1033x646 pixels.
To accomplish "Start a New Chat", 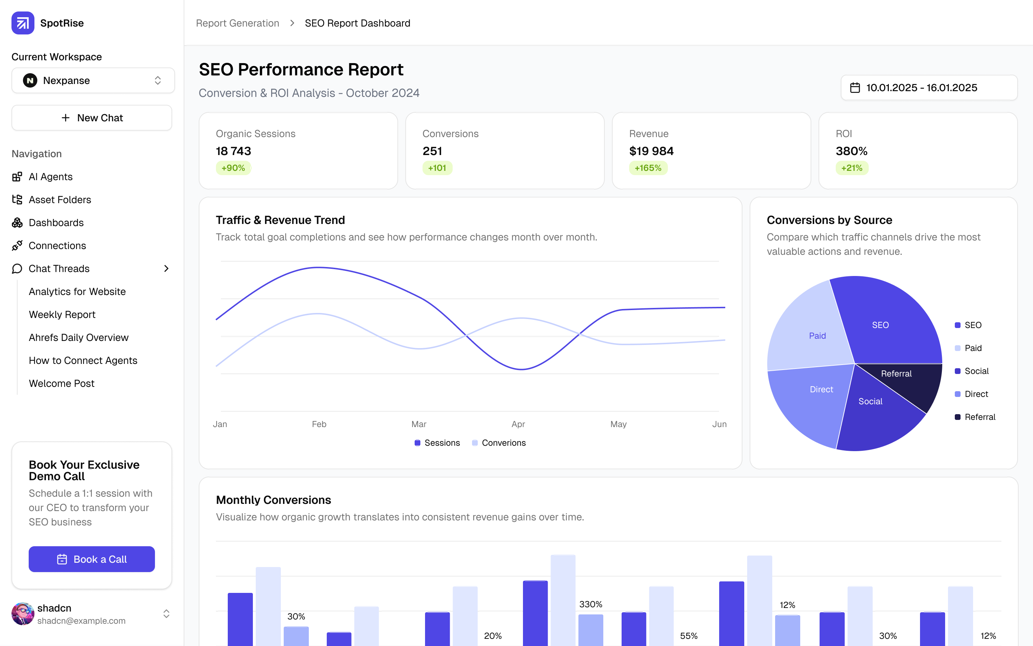I will (x=92, y=118).
